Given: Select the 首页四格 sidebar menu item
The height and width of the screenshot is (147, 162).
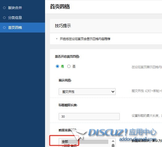Looking at the screenshot, I should pos(23,28).
